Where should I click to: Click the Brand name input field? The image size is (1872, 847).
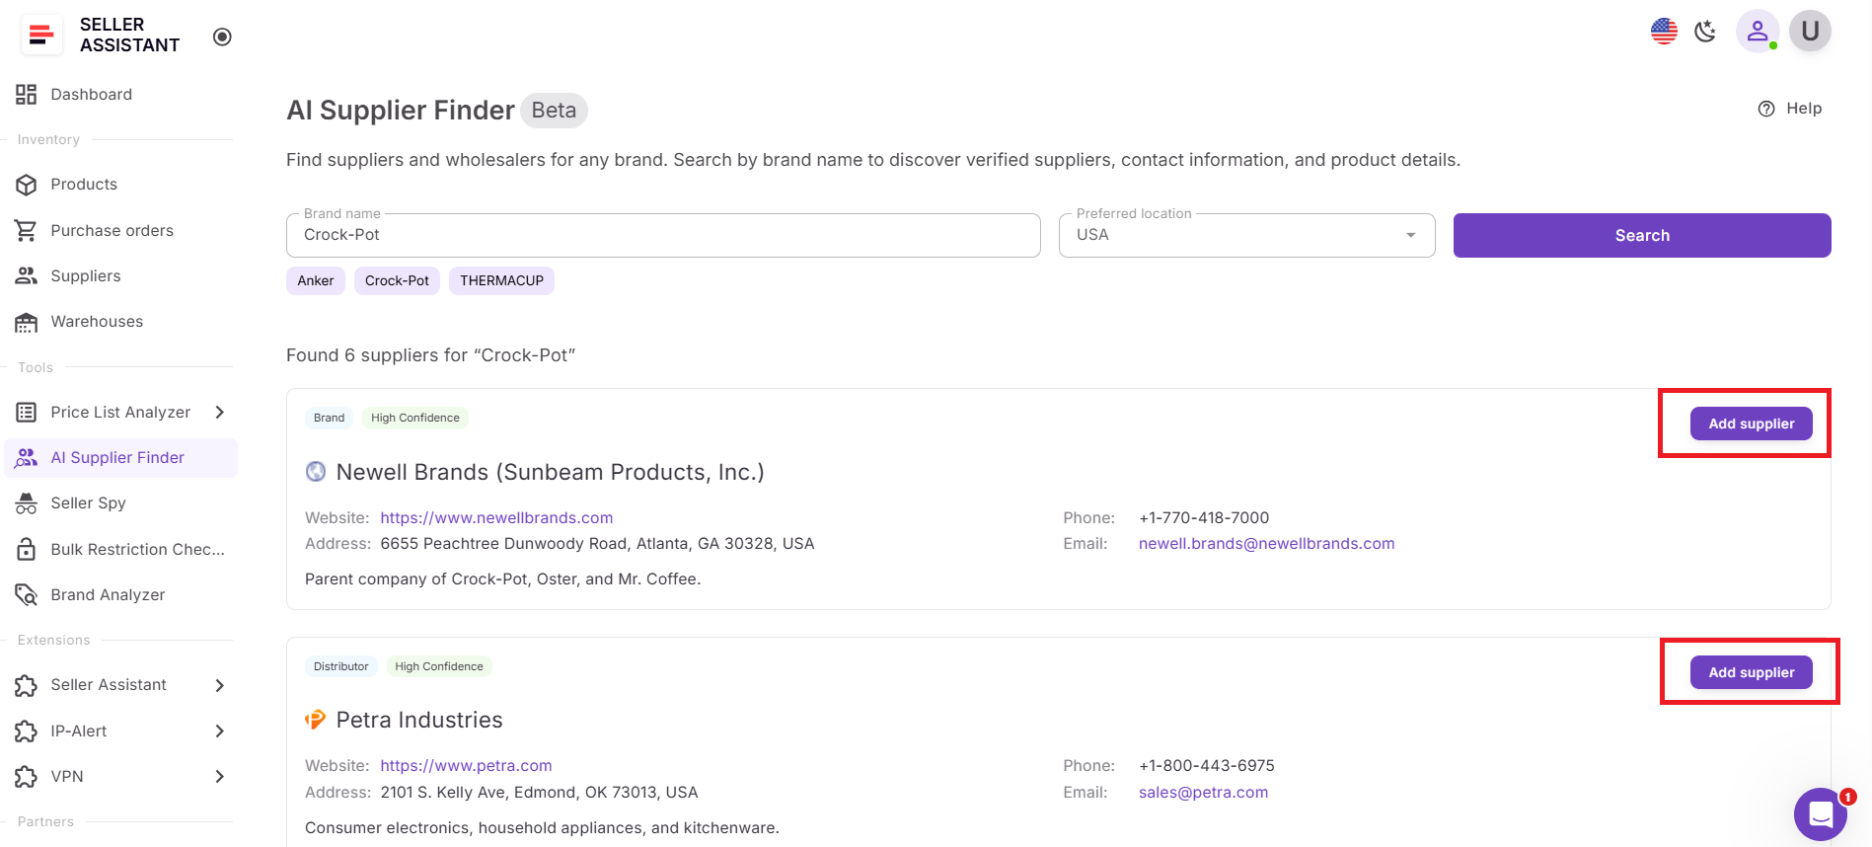coord(663,235)
